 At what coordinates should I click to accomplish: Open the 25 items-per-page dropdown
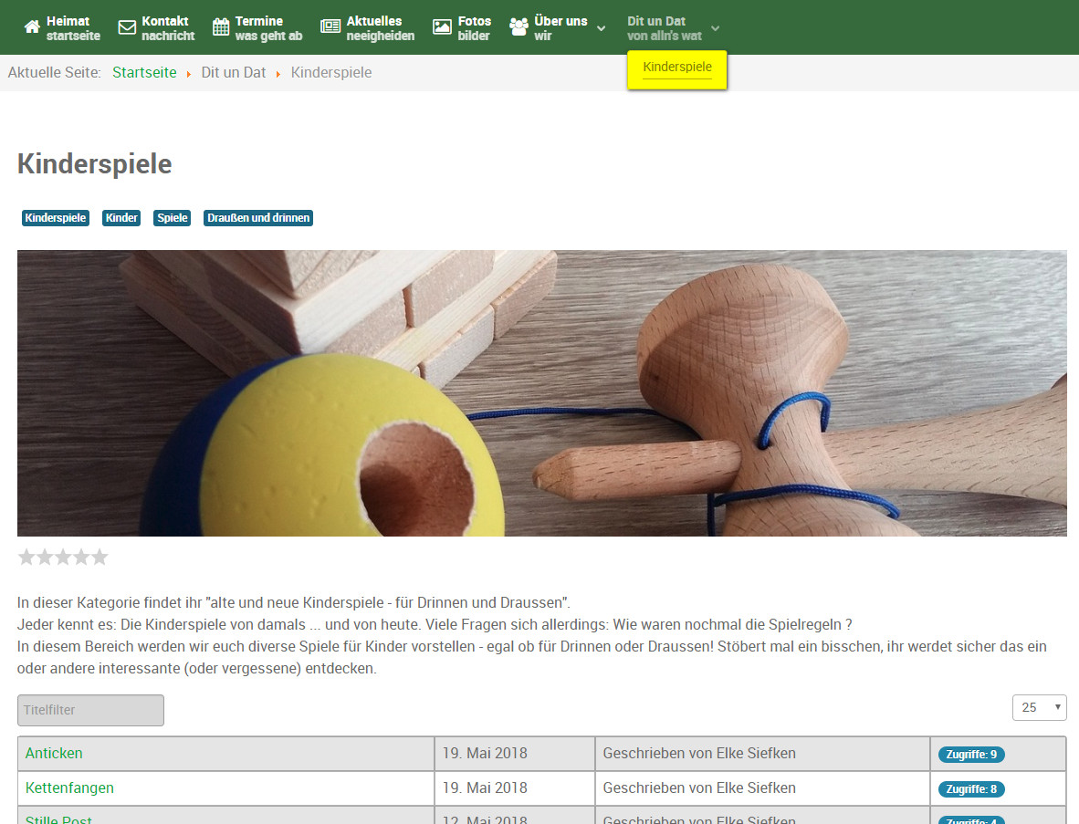point(1039,707)
